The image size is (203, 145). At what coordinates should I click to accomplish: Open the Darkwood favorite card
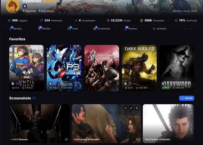(177, 68)
